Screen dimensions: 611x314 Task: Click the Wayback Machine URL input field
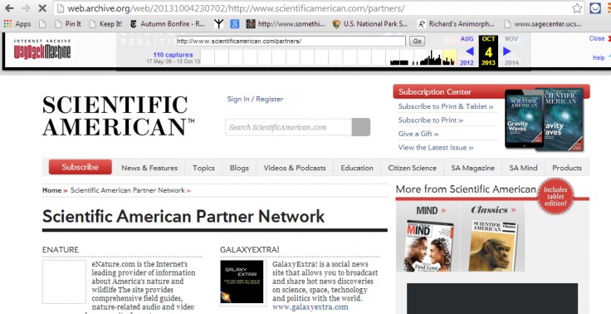pos(291,41)
